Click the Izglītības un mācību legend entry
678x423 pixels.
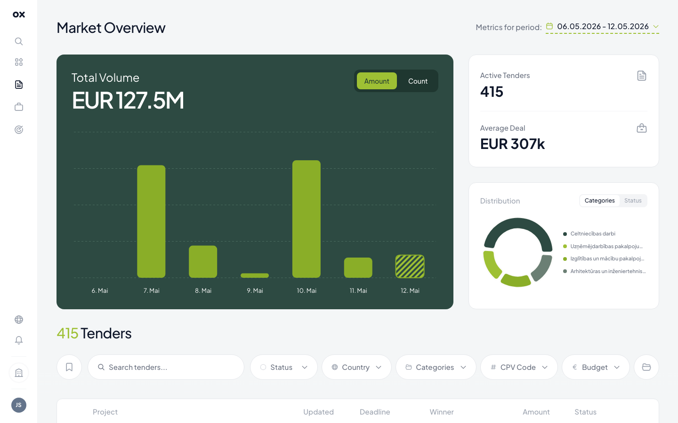point(604,258)
